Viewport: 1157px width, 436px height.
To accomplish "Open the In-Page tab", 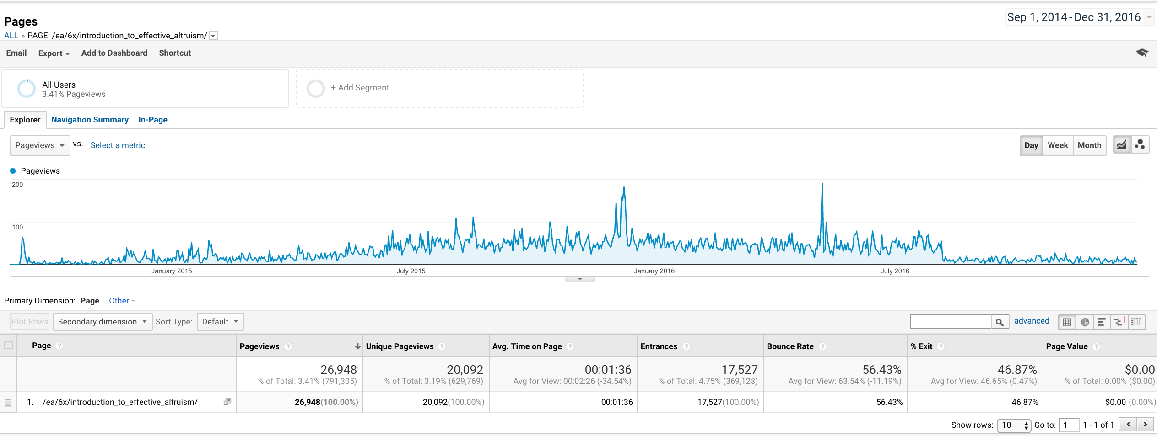I will tap(153, 120).
